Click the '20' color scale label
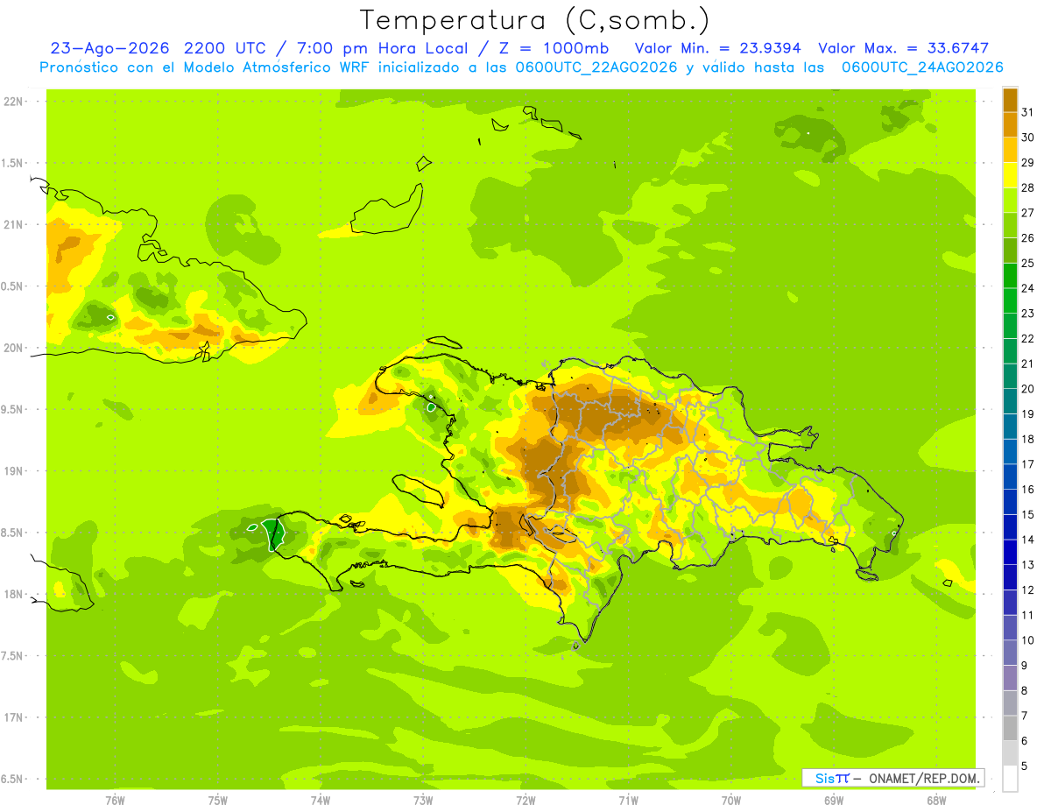Viewport: 1051px width, 812px height. [x=1028, y=389]
